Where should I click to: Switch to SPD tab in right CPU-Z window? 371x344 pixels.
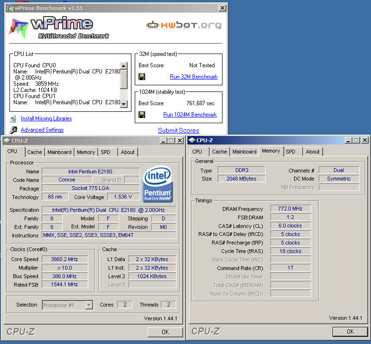point(290,152)
